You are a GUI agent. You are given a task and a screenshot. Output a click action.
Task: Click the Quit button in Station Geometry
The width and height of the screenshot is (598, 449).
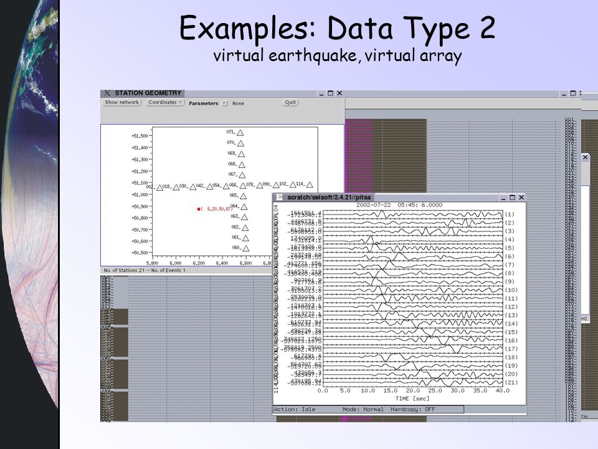click(x=290, y=102)
